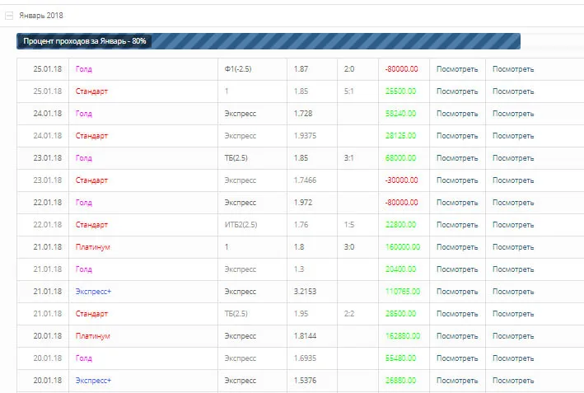Click first Посмотреть link in the ИТБ2(2.5) row
The image size is (584, 393).
click(x=457, y=225)
